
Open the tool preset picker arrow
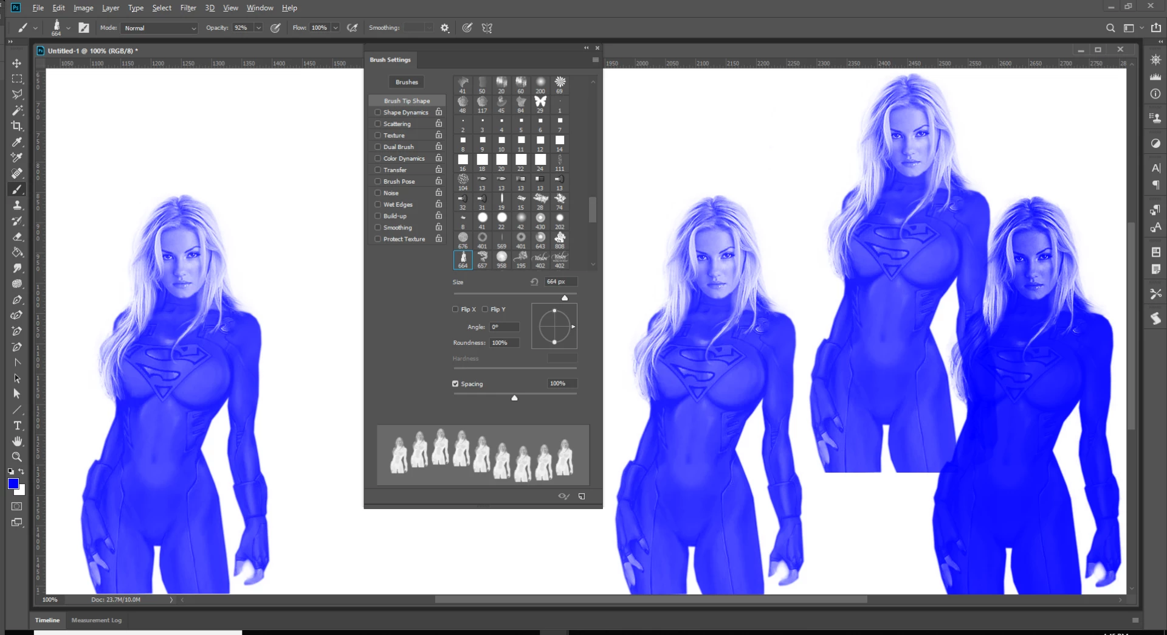point(35,28)
